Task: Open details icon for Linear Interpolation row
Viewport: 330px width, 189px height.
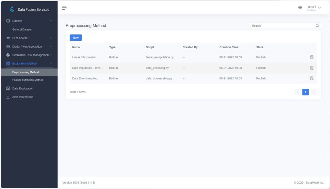Action: (x=312, y=57)
